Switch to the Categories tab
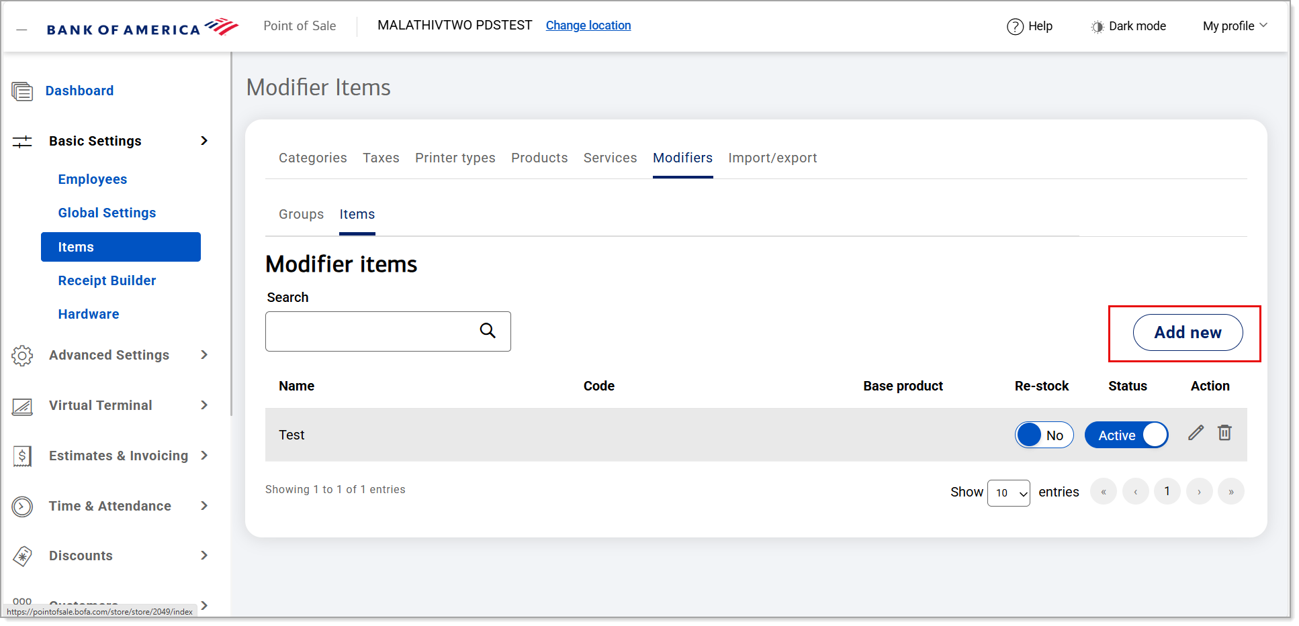 pos(313,158)
